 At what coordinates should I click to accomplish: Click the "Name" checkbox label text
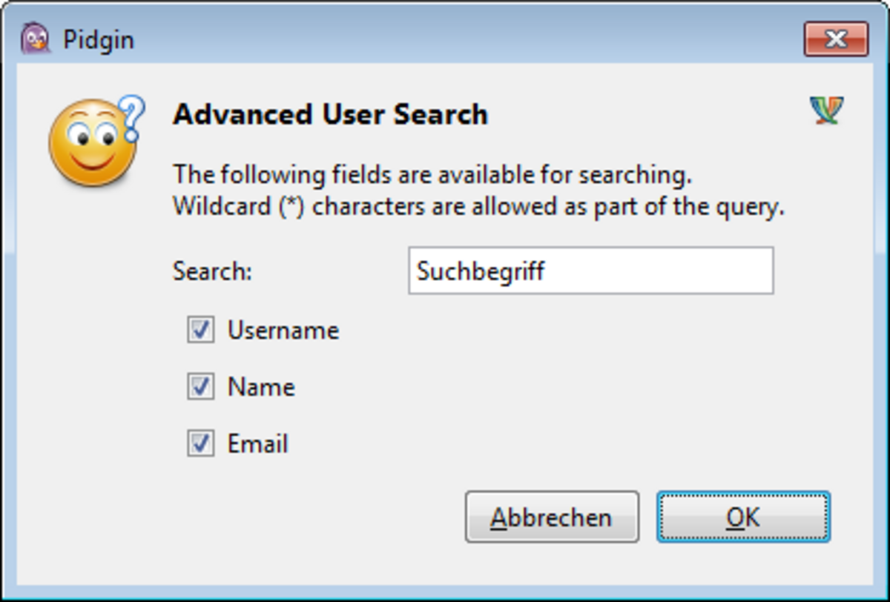pos(261,387)
